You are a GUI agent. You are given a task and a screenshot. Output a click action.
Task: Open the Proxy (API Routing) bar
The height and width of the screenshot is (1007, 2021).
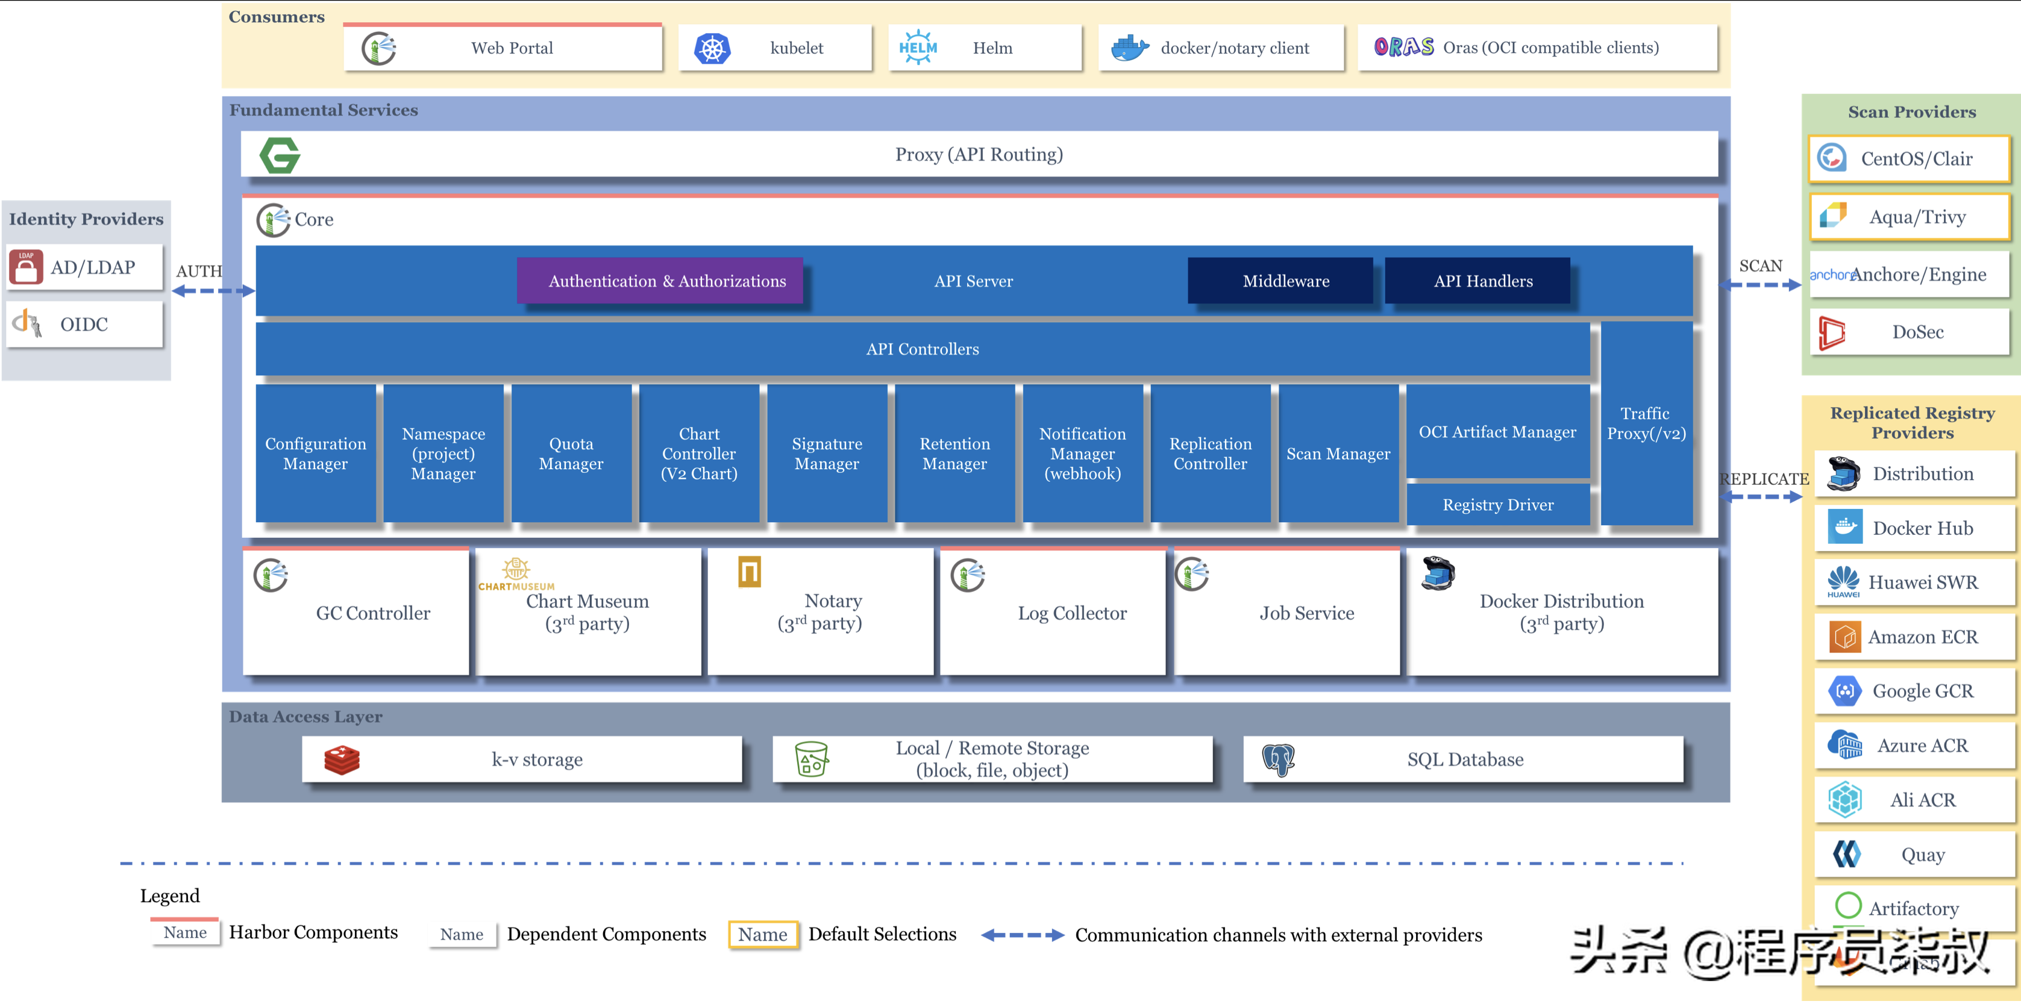pyautogui.click(x=979, y=155)
